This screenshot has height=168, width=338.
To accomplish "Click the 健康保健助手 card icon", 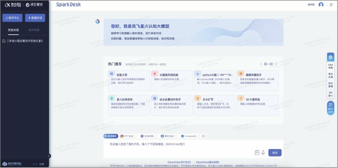I will pos(241,74).
